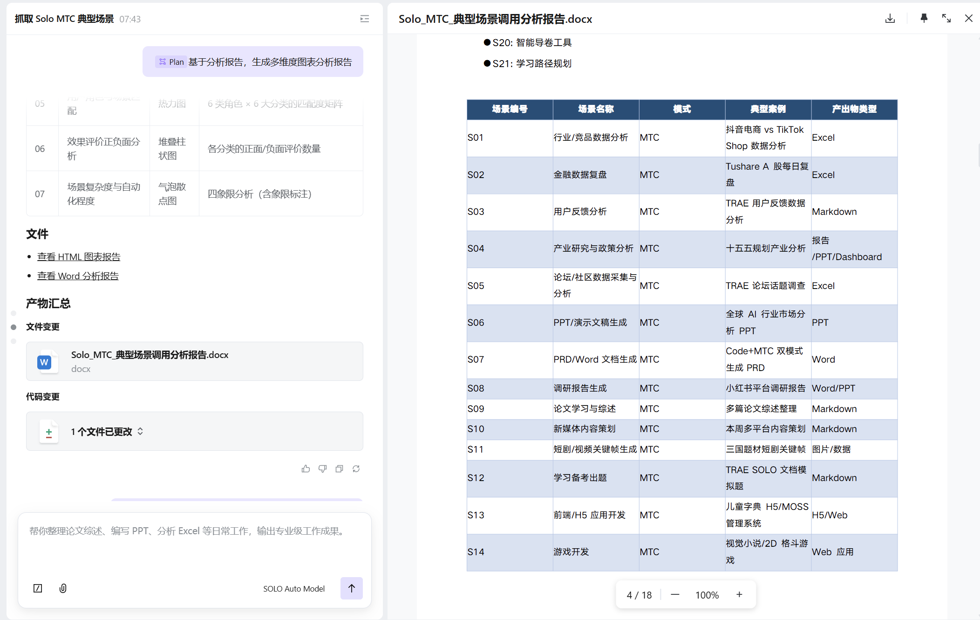Click the thumbs down feedback icon
The height and width of the screenshot is (620, 980).
(x=322, y=469)
